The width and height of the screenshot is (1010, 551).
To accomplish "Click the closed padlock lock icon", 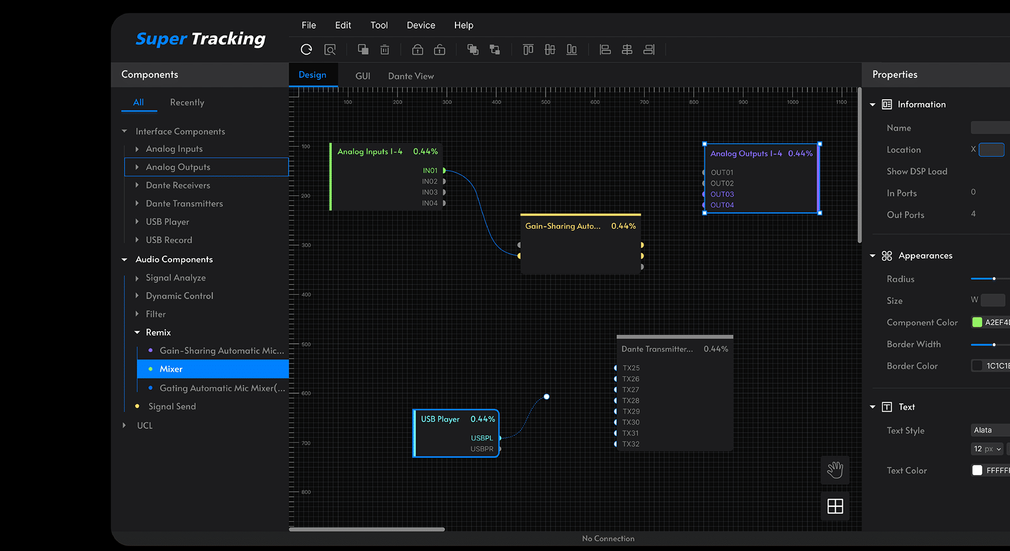I will (x=418, y=49).
